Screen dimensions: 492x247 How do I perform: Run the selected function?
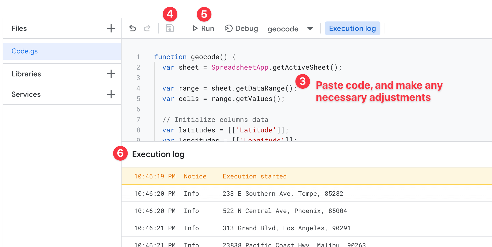pos(203,28)
